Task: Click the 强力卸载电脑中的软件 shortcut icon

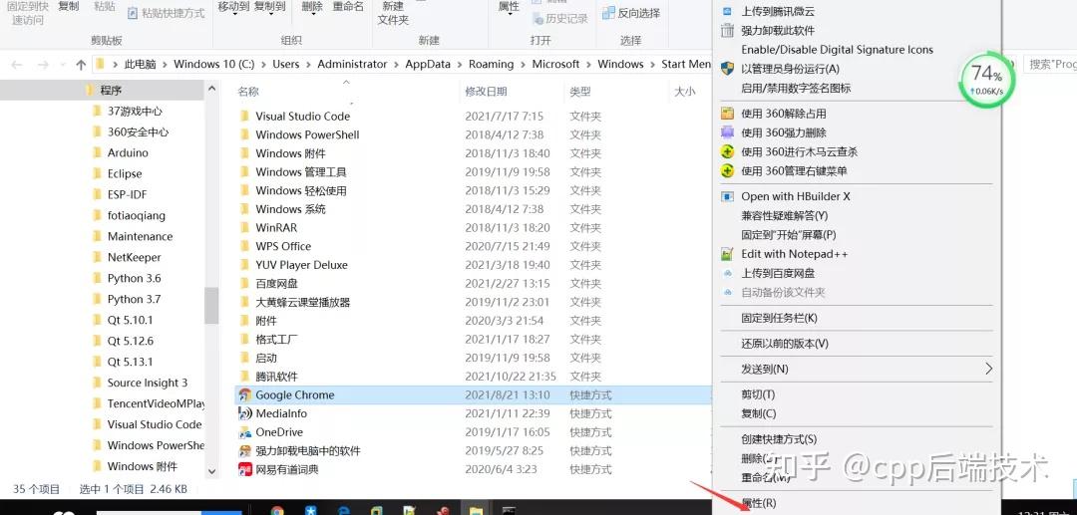Action: [244, 450]
